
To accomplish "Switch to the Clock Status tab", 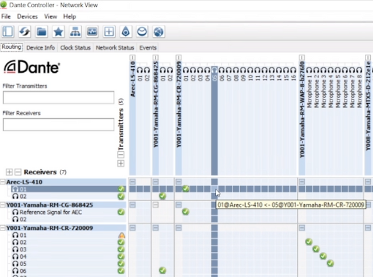I will click(x=75, y=48).
